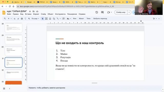
Task: Select slide 30 thumbnail
Action: (14, 51)
